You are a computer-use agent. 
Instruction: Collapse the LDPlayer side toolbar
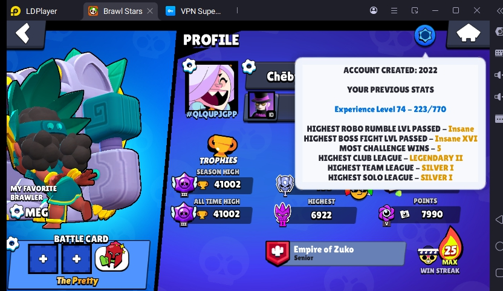pyautogui.click(x=499, y=11)
